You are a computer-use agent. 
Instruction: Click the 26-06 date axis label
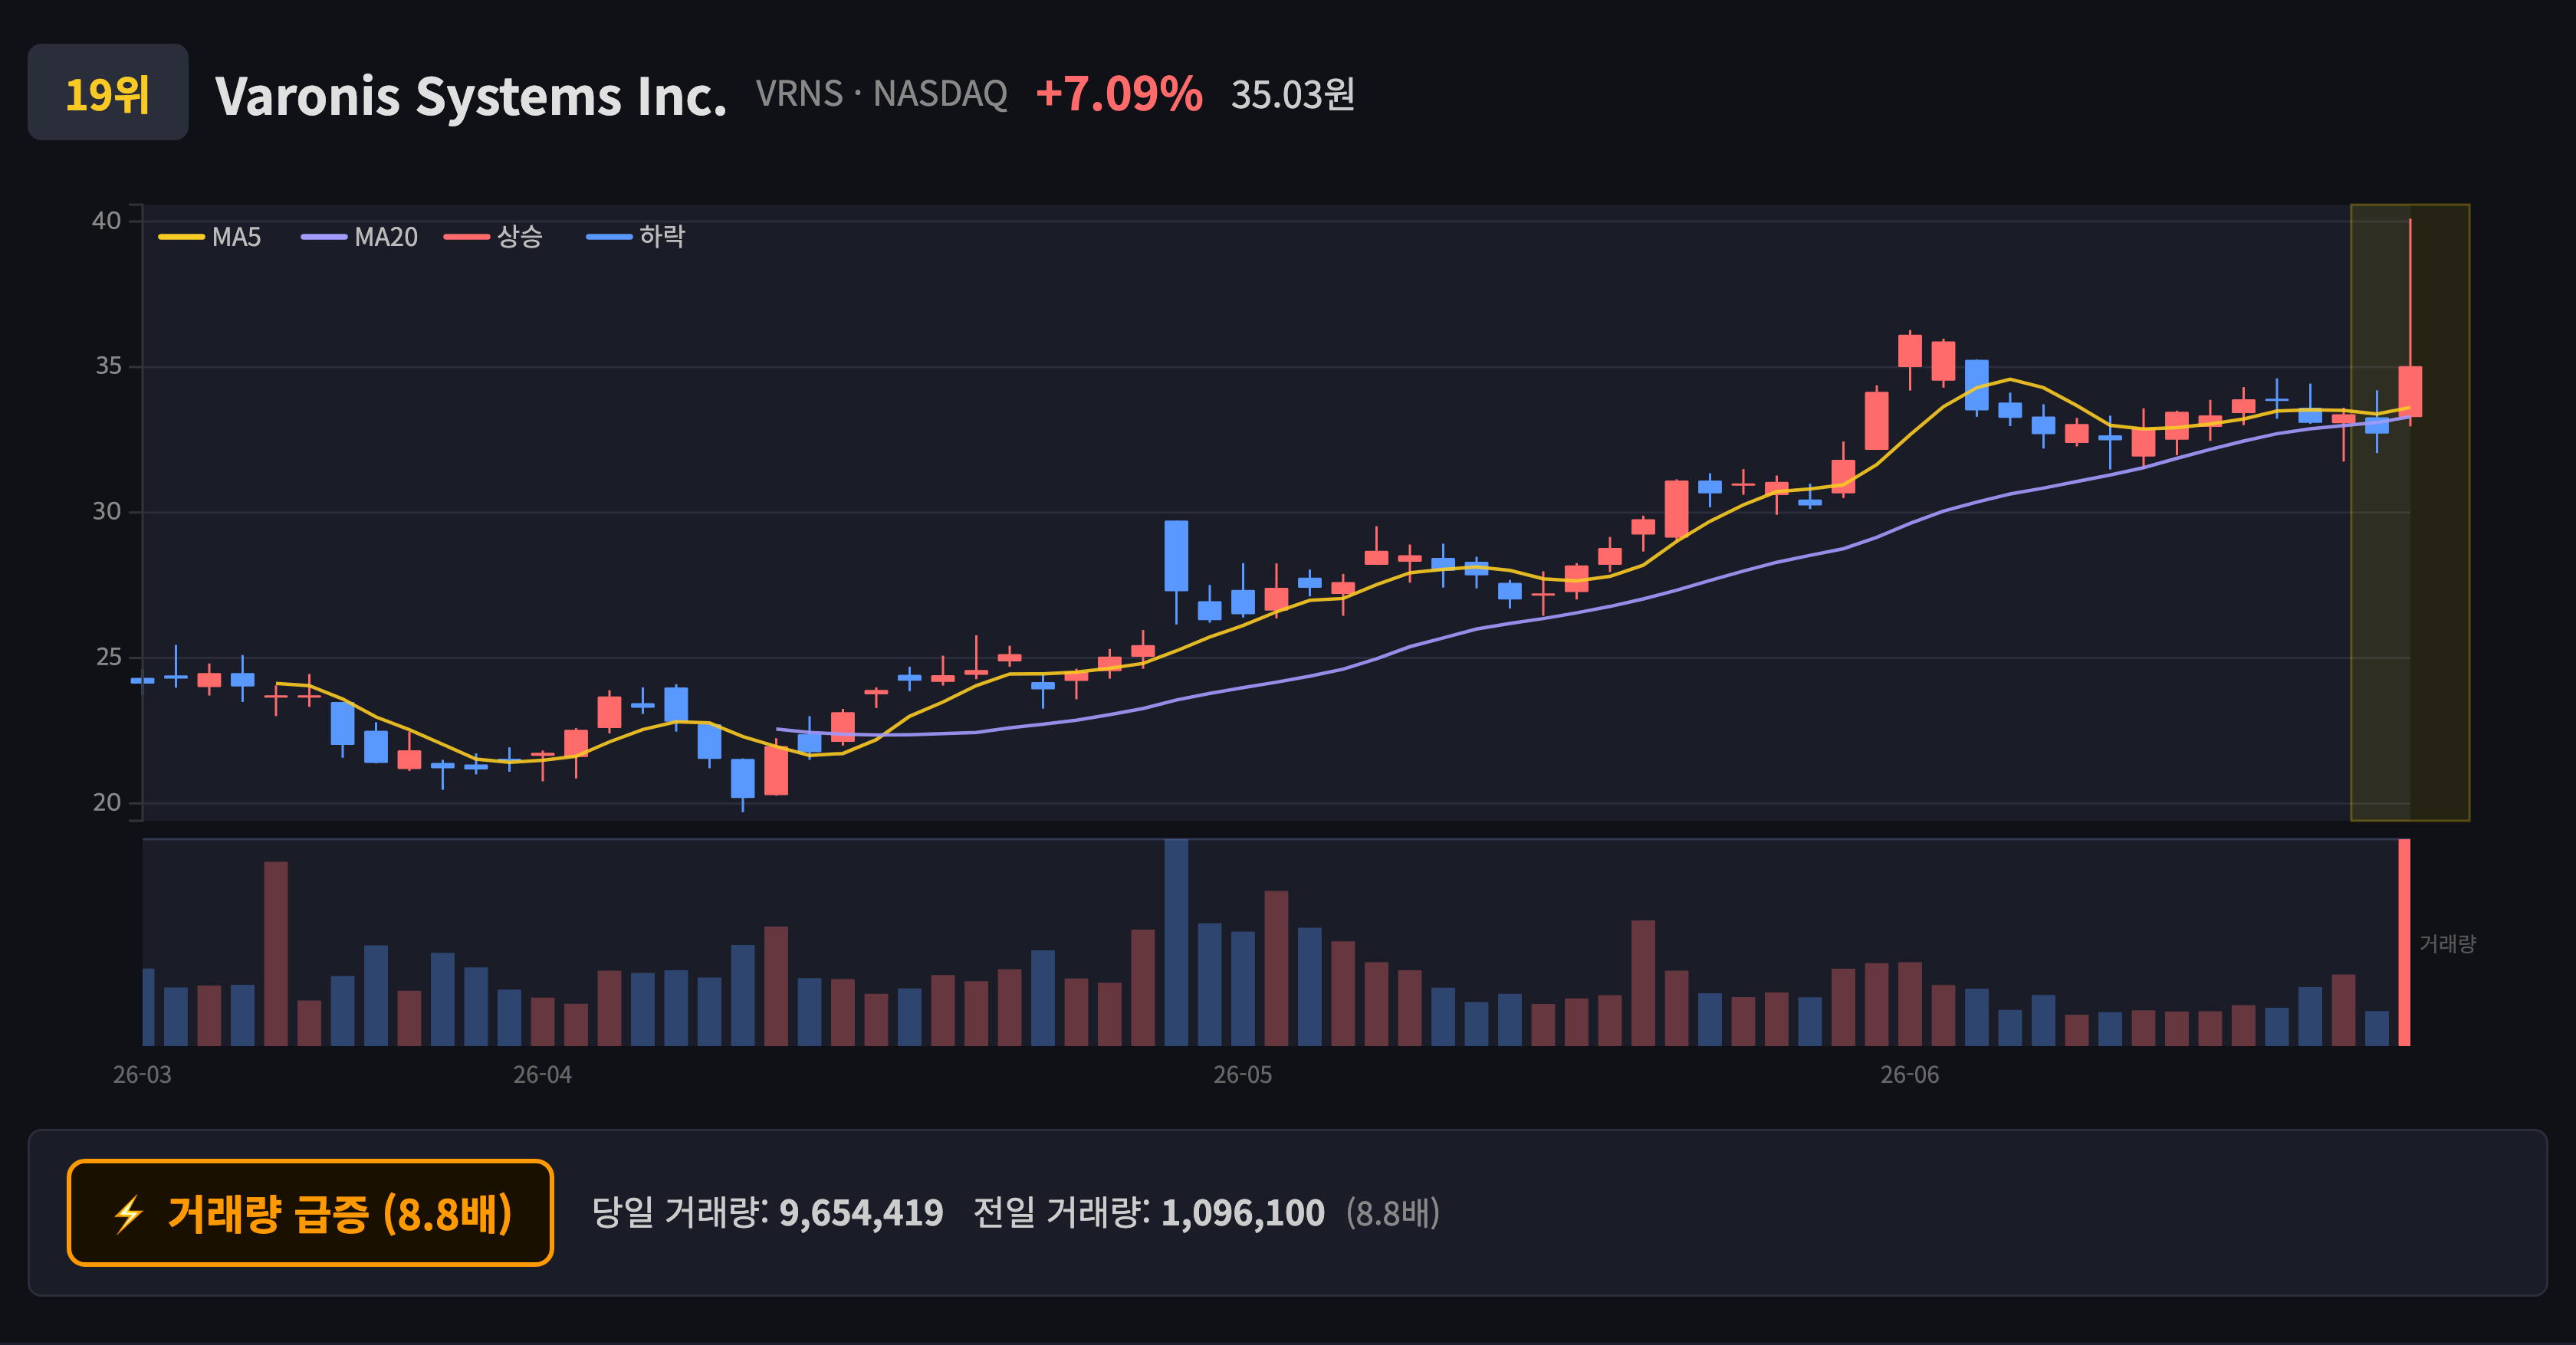coord(1909,1075)
